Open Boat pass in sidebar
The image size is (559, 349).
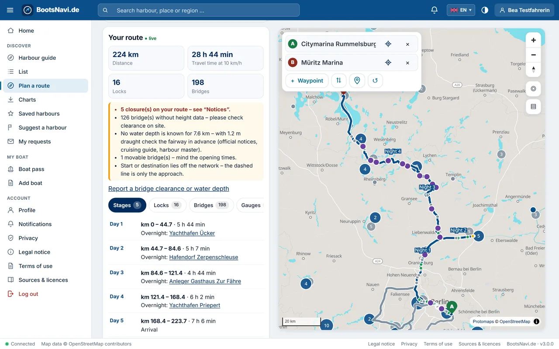coord(45,169)
